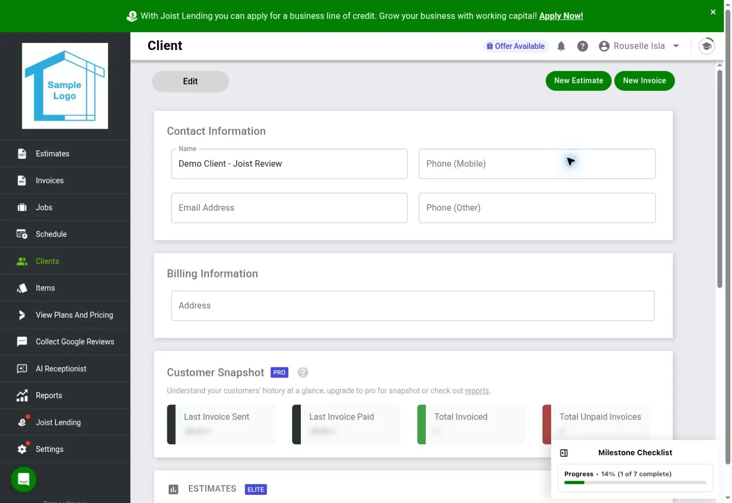The height and width of the screenshot is (503, 732).
Task: Focus the billing Address field
Action: pos(413,306)
